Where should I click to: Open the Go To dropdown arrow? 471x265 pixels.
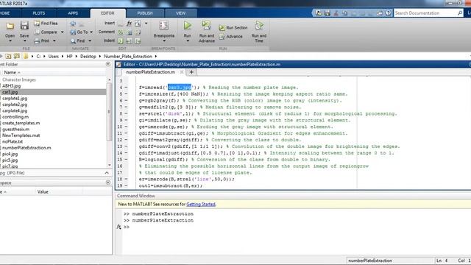coord(91,32)
